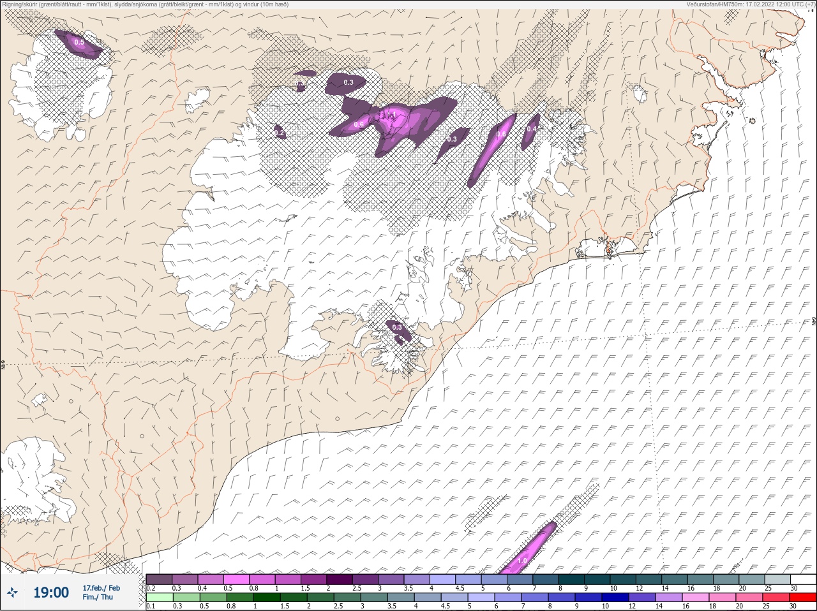Screen dimensions: 817x611
Task: Select the dark green 1 swatch, bottom legend row
Action: 266,598
